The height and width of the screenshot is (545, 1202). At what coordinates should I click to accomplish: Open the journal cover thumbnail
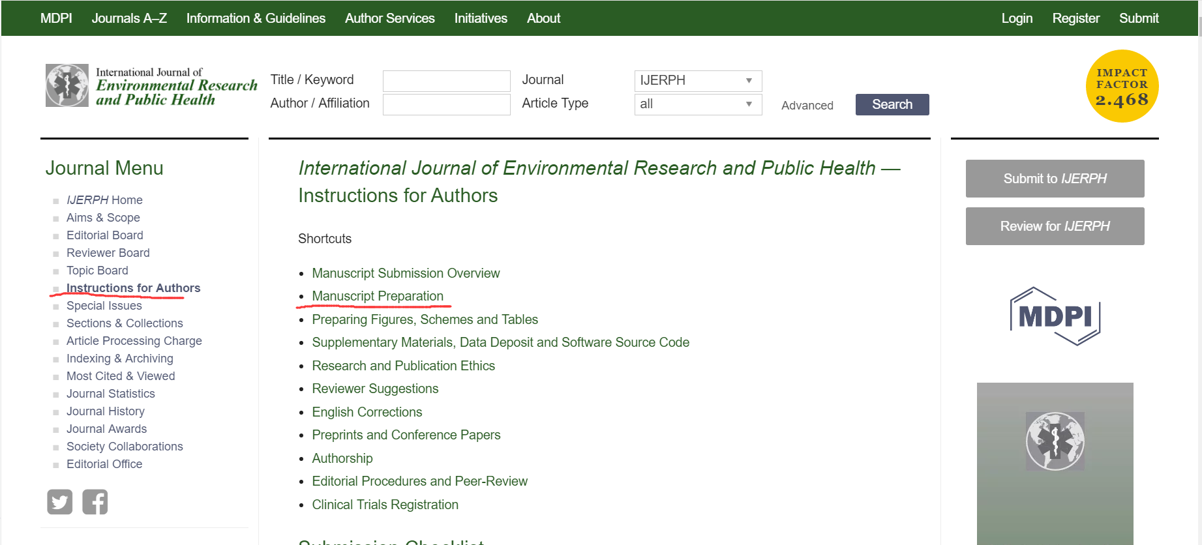(x=1055, y=464)
